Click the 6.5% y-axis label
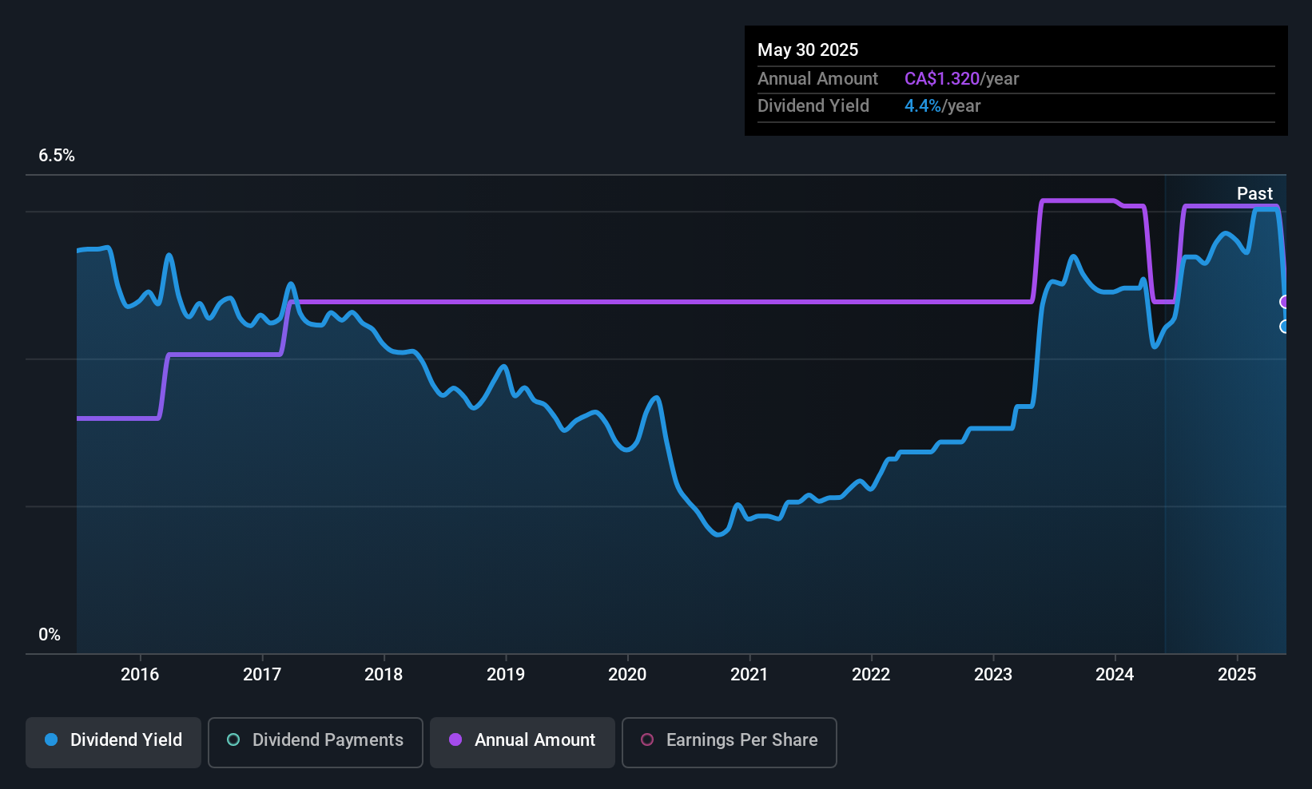 point(57,156)
